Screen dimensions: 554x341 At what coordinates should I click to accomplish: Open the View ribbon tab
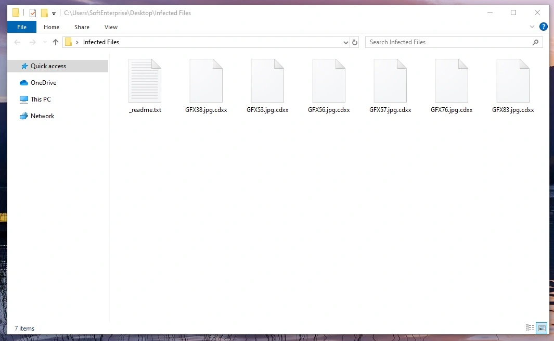point(111,27)
